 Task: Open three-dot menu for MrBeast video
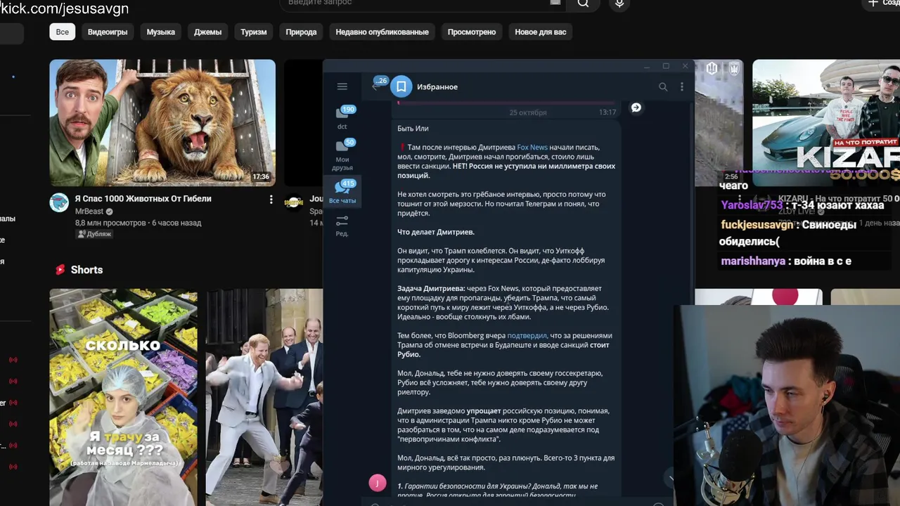pyautogui.click(x=271, y=200)
